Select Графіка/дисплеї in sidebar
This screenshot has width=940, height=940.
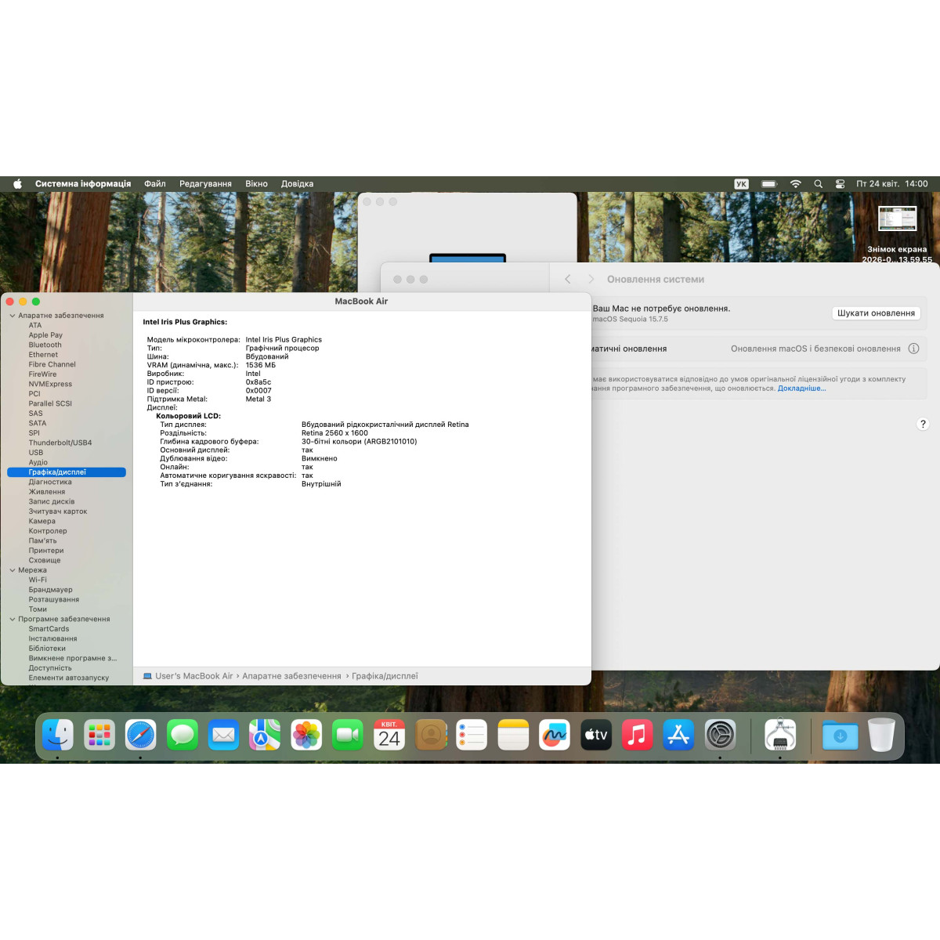(x=67, y=472)
